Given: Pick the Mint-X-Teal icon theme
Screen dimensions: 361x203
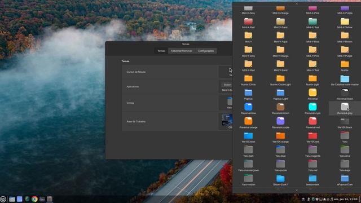Looking at the screenshot, I should (312, 23).
